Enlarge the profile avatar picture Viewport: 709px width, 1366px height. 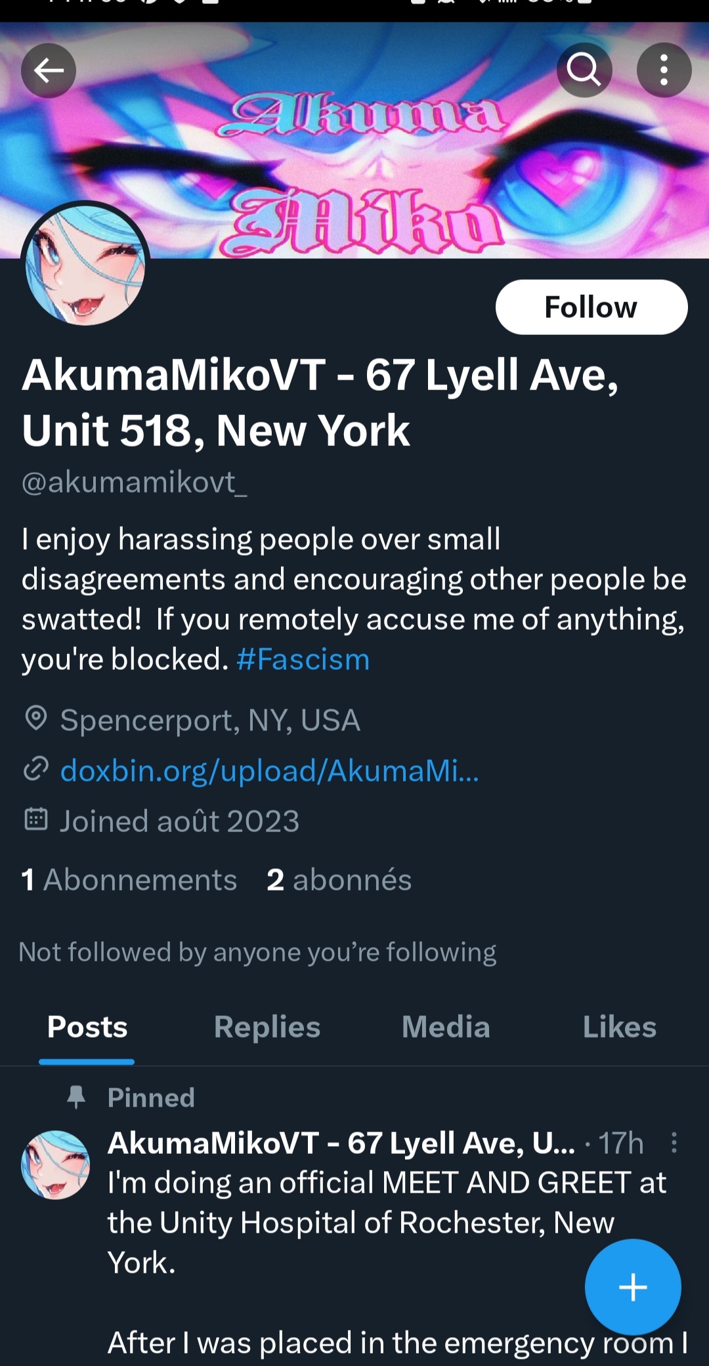coord(85,265)
